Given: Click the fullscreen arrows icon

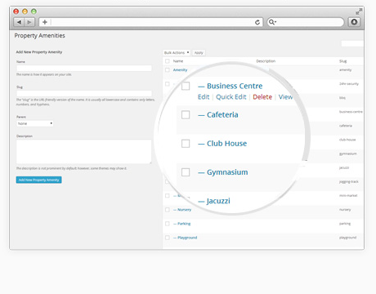Looking at the screenshot, I should point(359,11).
